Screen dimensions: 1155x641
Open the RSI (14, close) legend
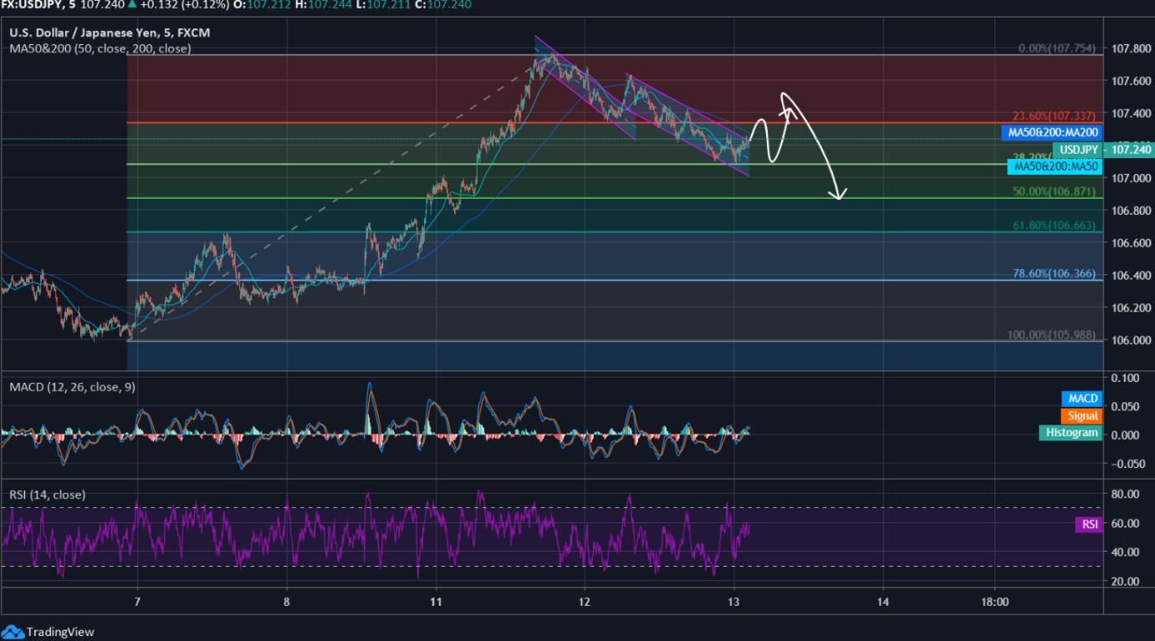47,495
